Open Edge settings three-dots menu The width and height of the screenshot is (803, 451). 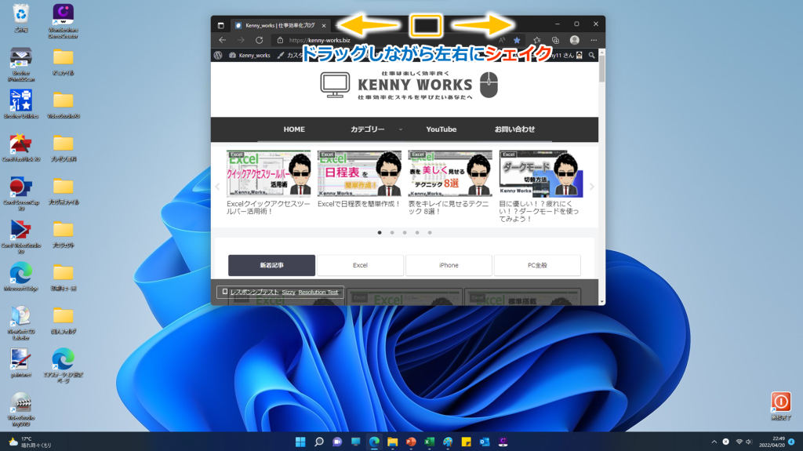pos(594,40)
